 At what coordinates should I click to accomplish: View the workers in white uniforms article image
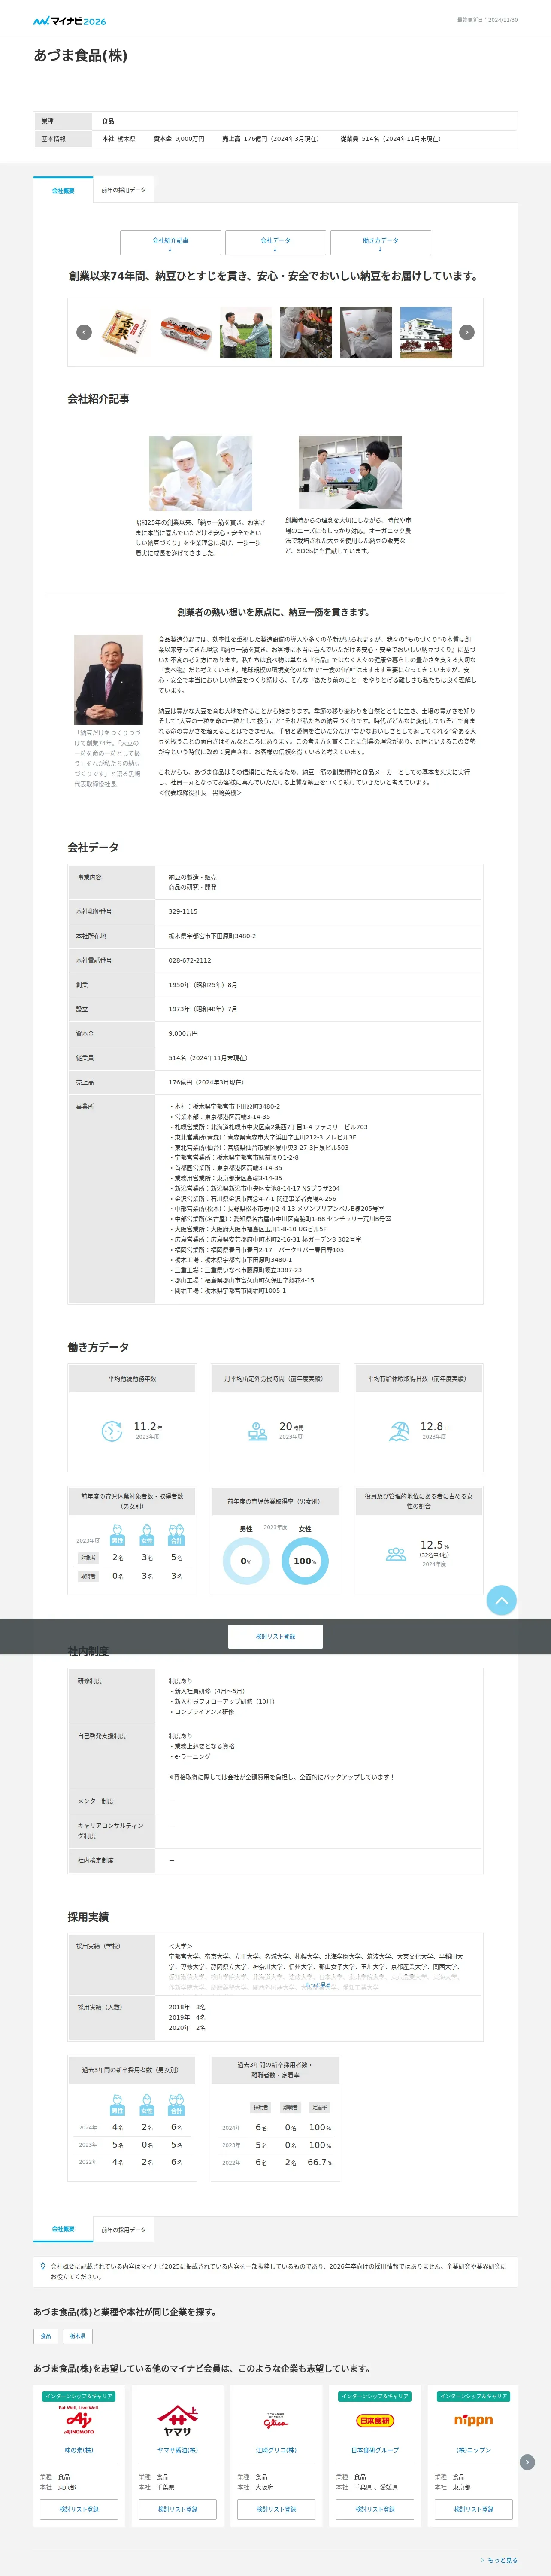coord(200,473)
